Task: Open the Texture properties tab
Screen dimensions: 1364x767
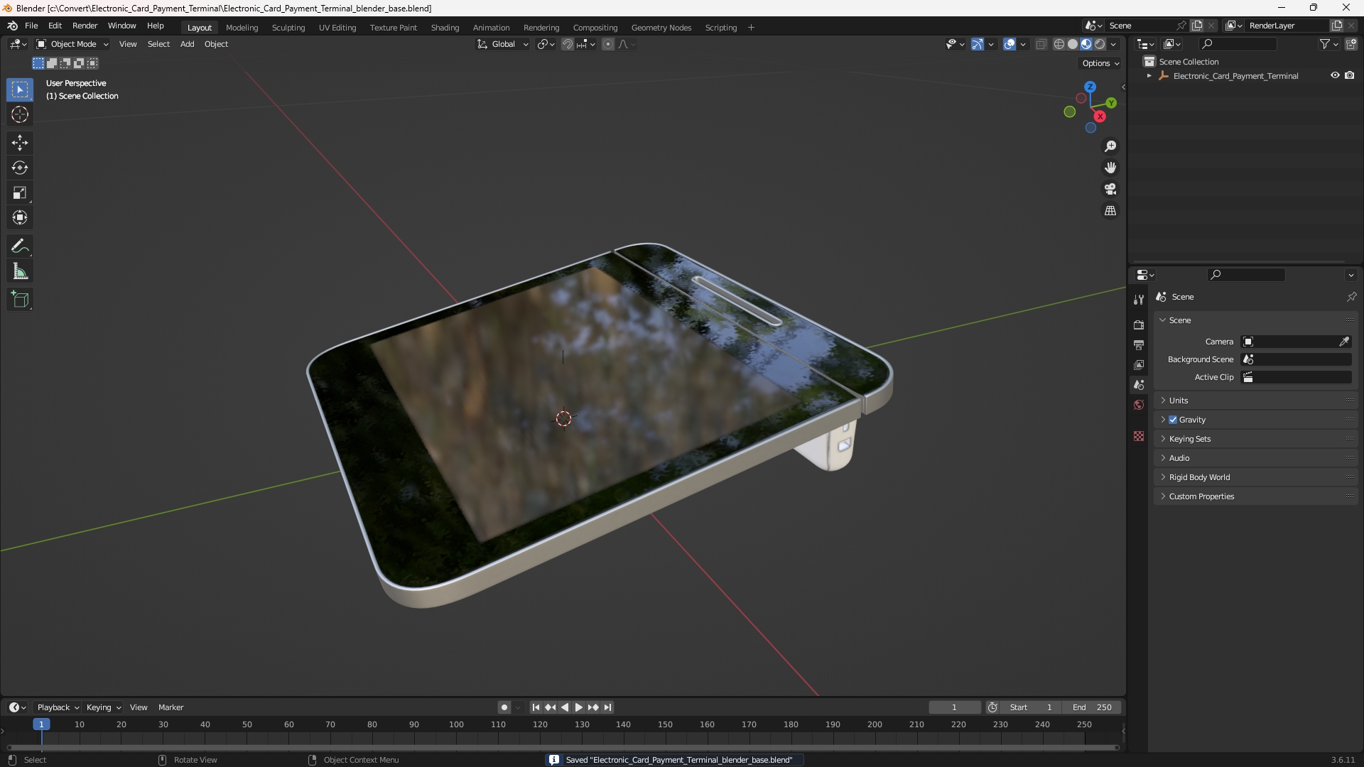Action: (1139, 436)
